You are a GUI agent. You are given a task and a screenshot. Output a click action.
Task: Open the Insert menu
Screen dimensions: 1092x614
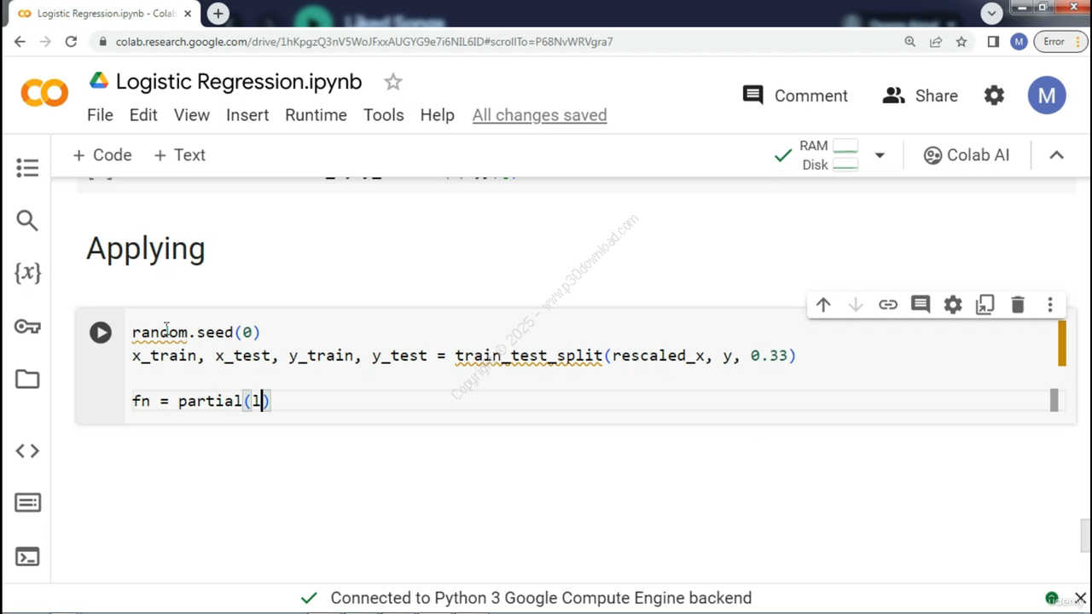(x=247, y=115)
